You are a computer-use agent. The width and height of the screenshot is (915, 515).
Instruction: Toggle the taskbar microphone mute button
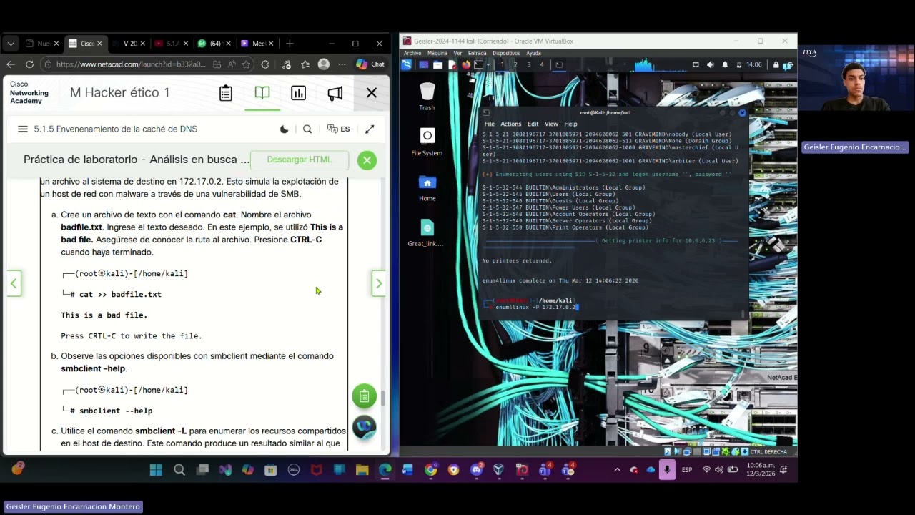[x=667, y=470]
